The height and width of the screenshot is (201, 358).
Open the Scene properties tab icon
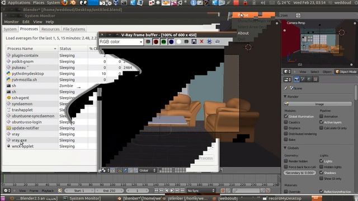point(303,79)
